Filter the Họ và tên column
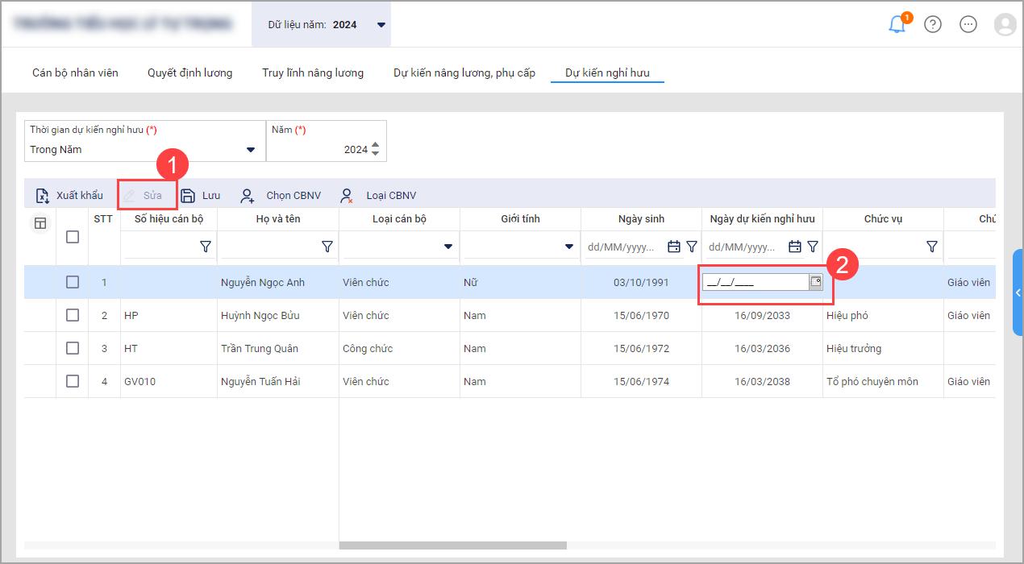Image resolution: width=1024 pixels, height=564 pixels. 327,247
